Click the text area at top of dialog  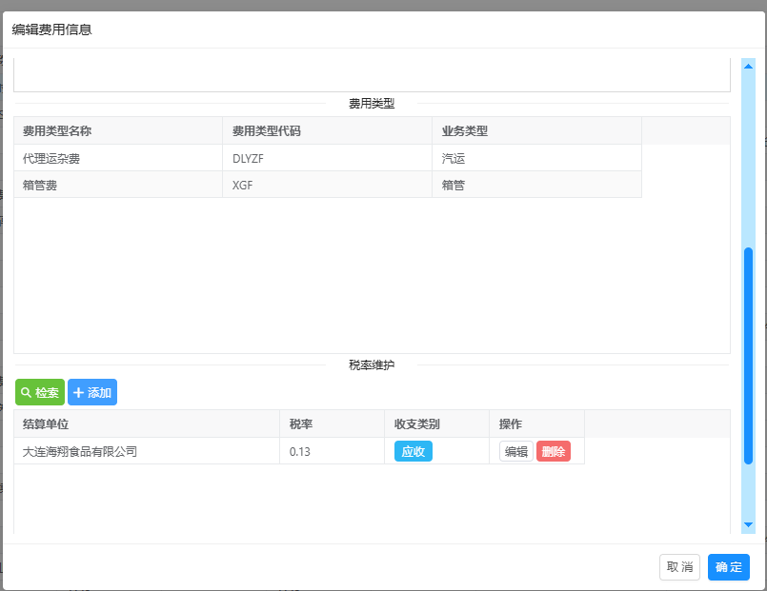(x=372, y=74)
